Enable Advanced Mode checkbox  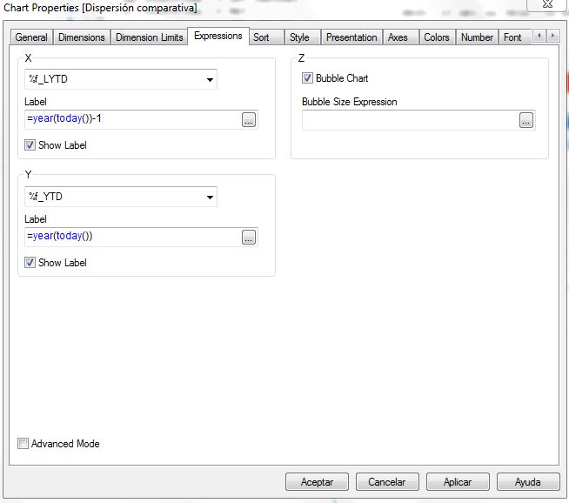23,444
